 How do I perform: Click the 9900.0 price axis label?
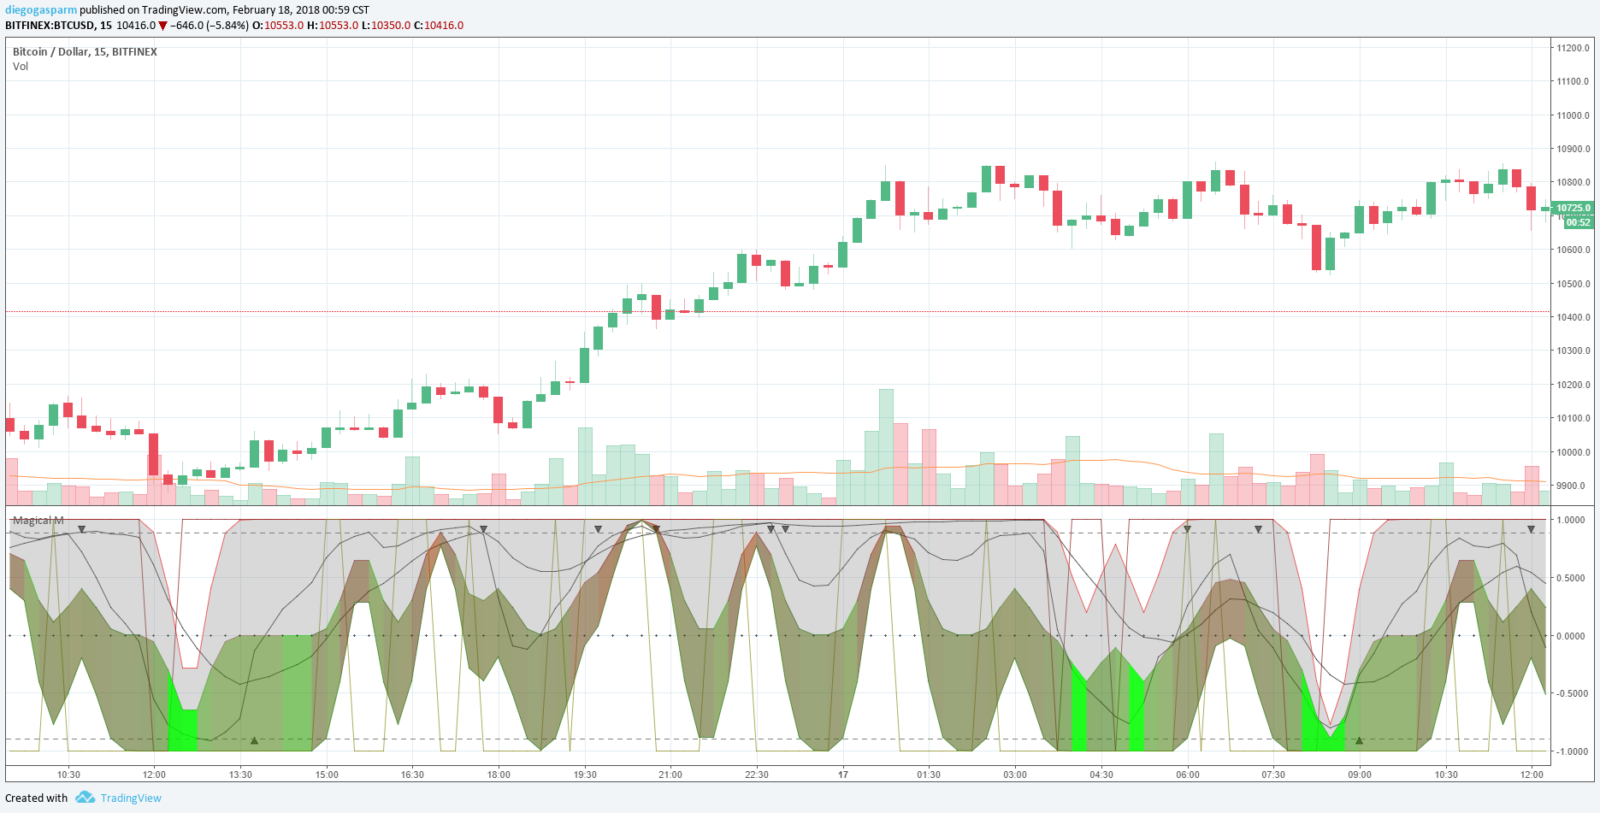[1573, 486]
